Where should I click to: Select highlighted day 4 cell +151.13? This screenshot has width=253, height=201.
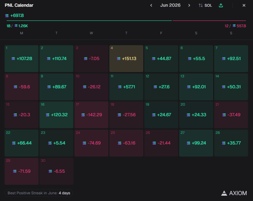click(126, 59)
